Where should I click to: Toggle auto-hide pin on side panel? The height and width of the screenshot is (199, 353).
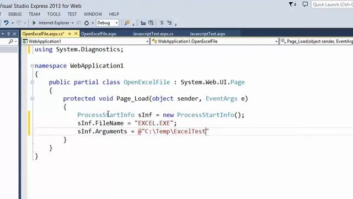point(9,34)
